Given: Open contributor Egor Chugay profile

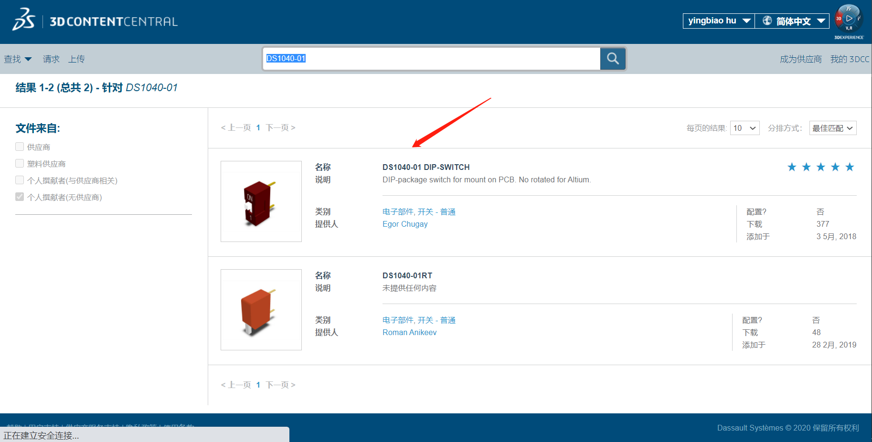Looking at the screenshot, I should [405, 224].
